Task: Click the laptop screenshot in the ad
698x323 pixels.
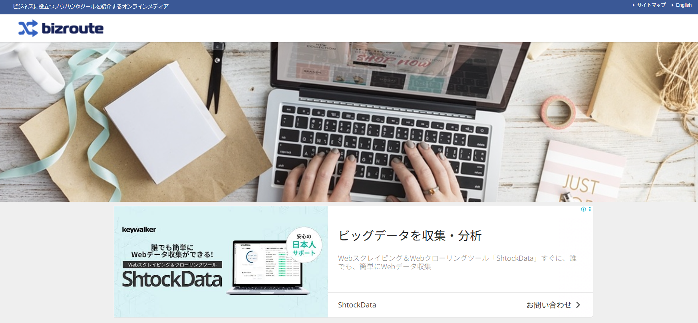Action: point(268,267)
